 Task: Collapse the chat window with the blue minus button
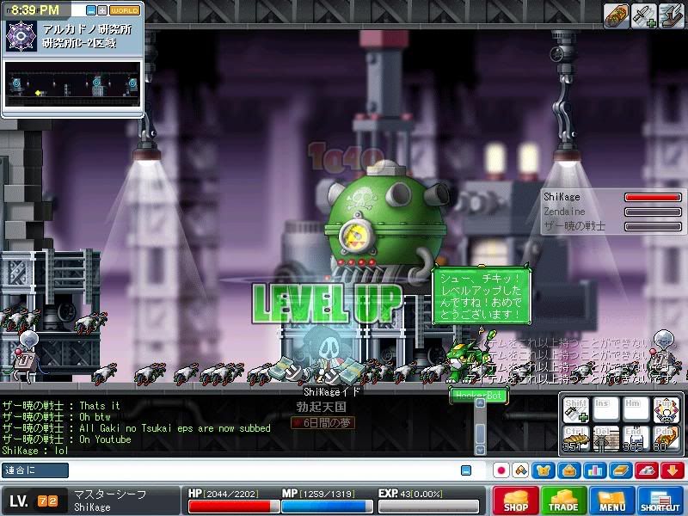click(x=466, y=470)
